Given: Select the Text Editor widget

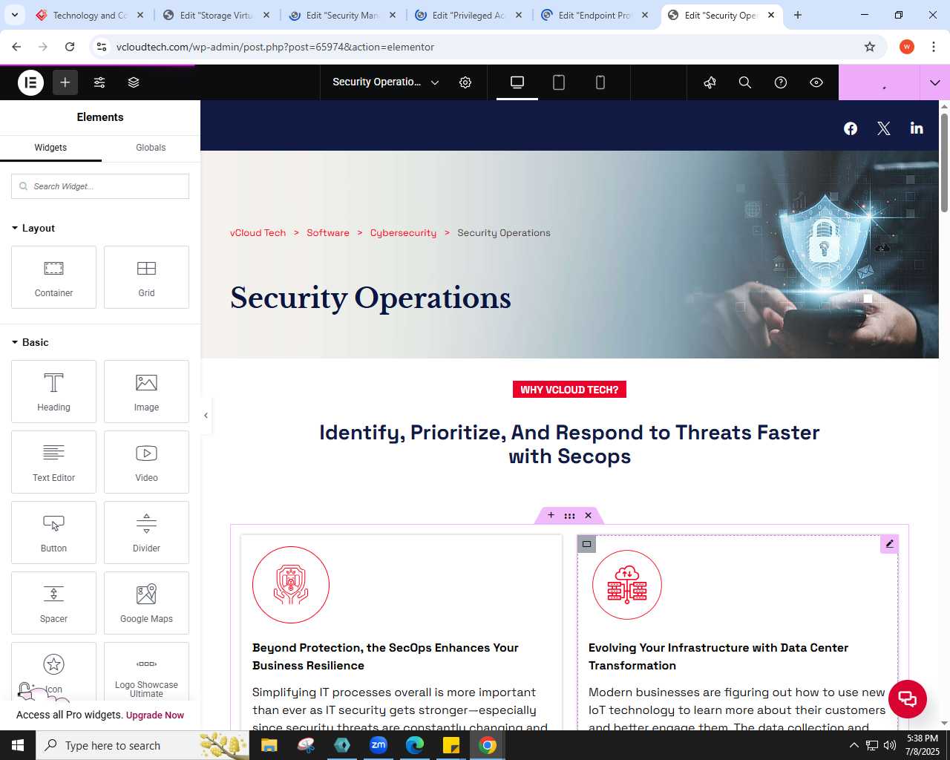Looking at the screenshot, I should tap(53, 462).
